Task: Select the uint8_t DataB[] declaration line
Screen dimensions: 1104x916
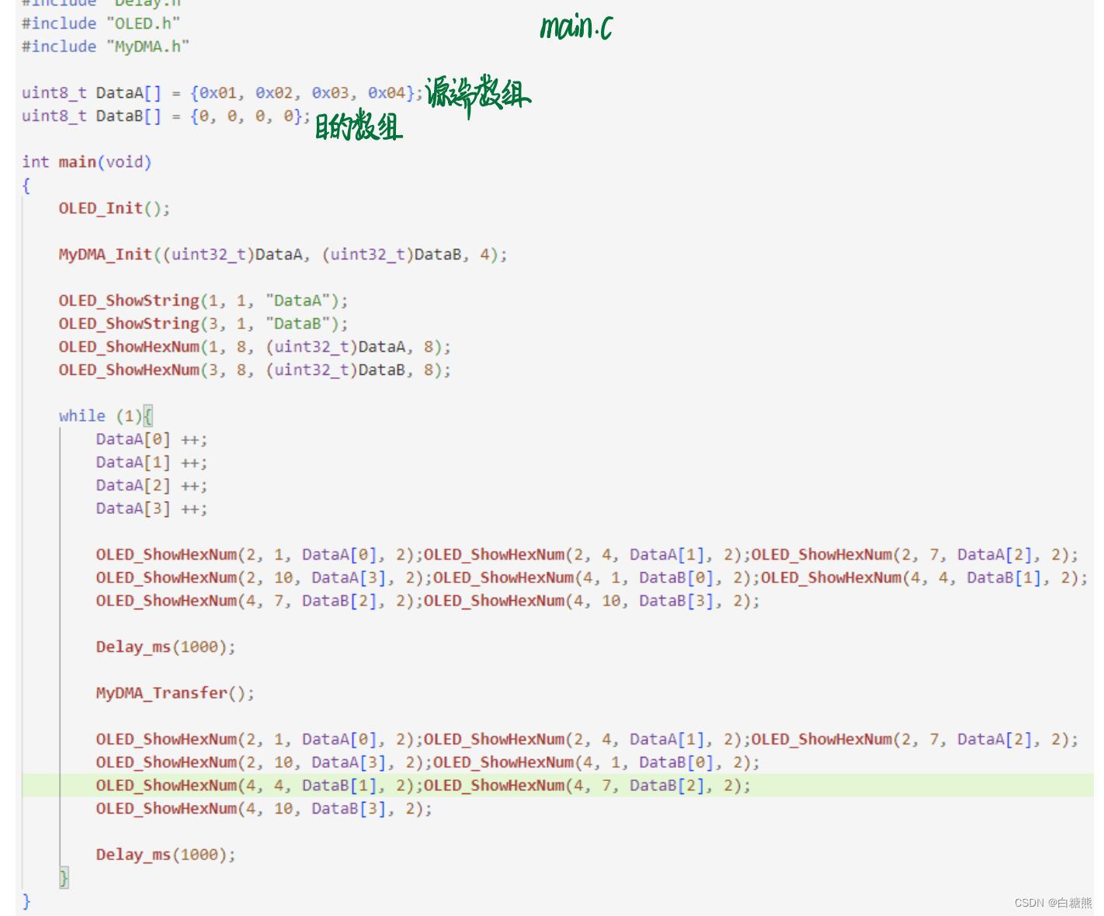Action: click(x=166, y=116)
